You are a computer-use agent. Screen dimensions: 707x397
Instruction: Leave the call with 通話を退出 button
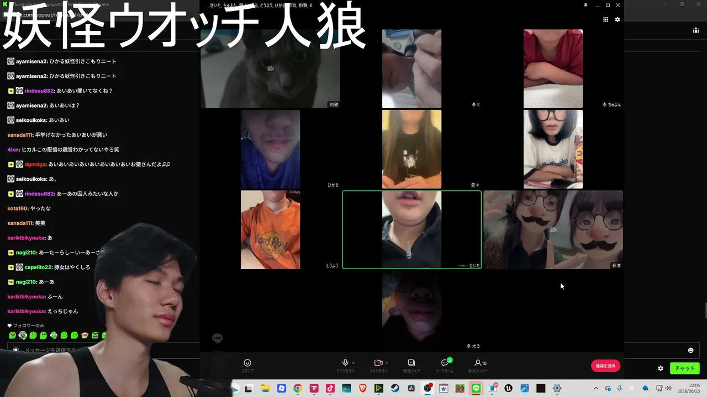(605, 366)
